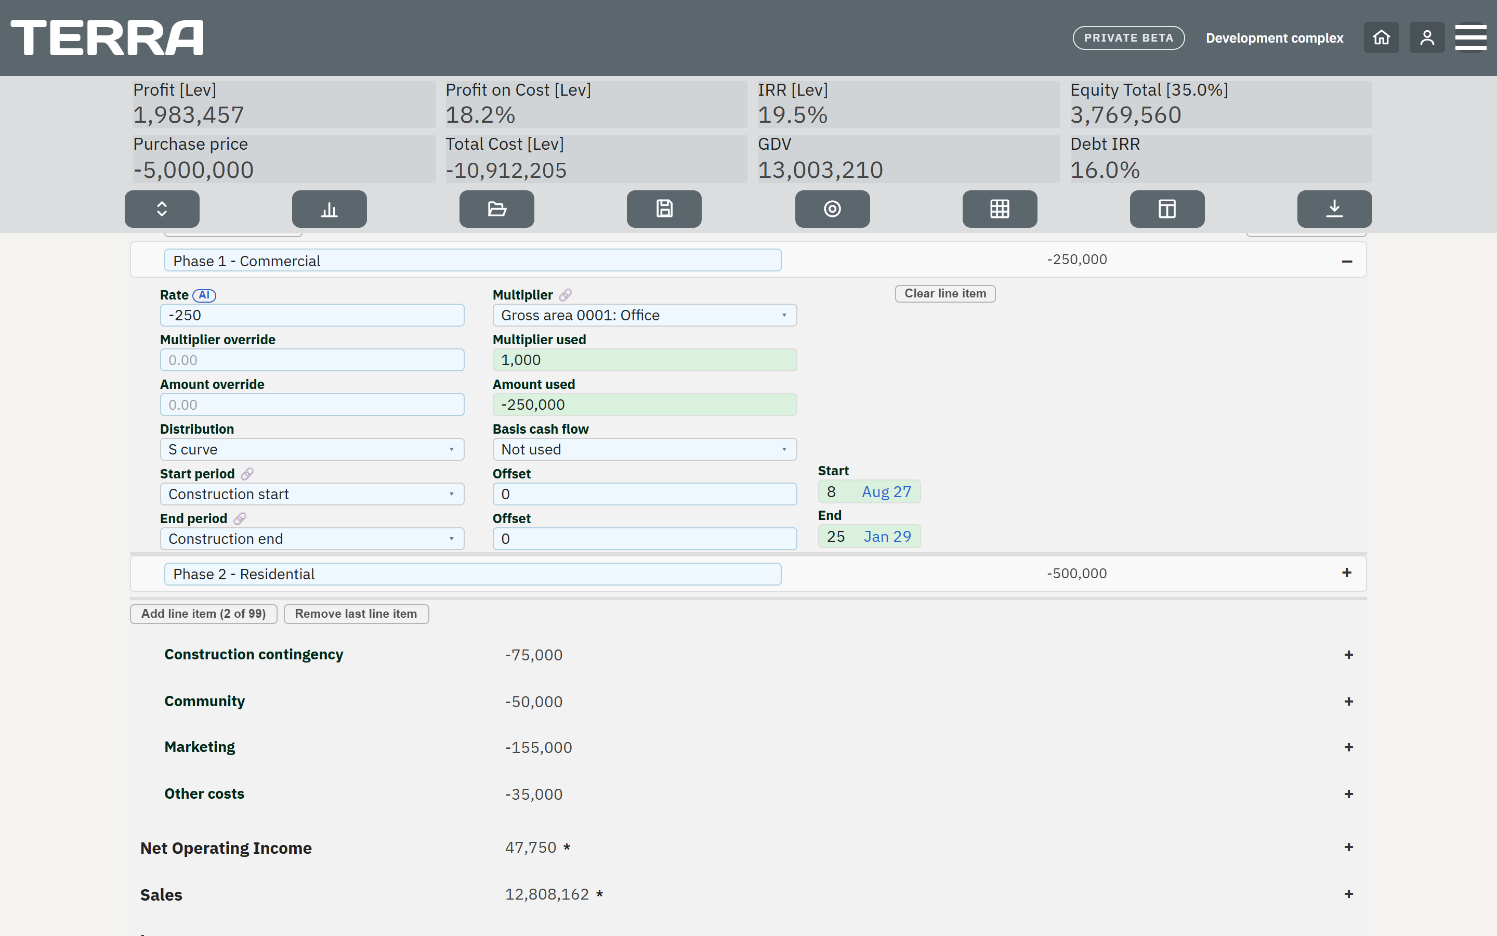
Task: Click the open folder toolbar button
Action: point(497,209)
